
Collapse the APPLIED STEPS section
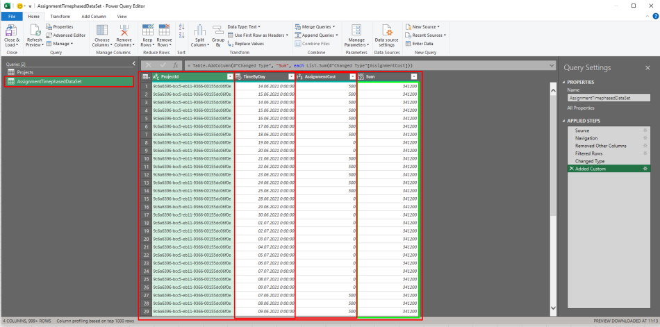pyautogui.click(x=564, y=121)
